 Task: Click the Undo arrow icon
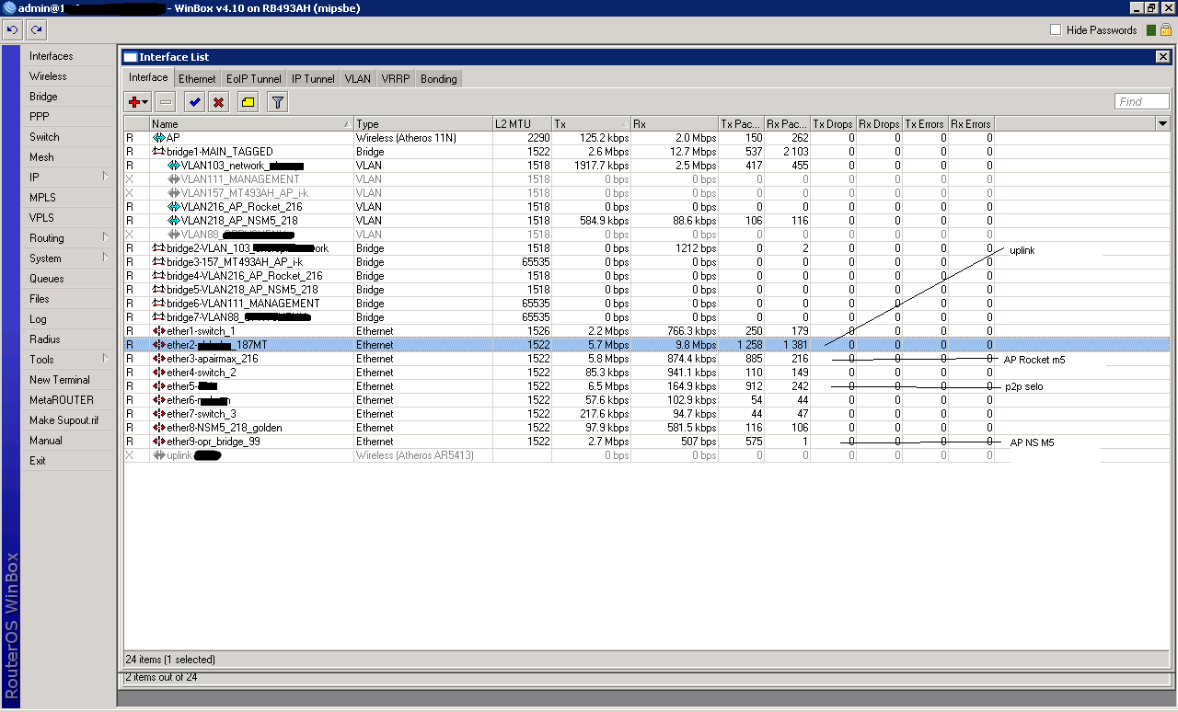pyautogui.click(x=12, y=30)
